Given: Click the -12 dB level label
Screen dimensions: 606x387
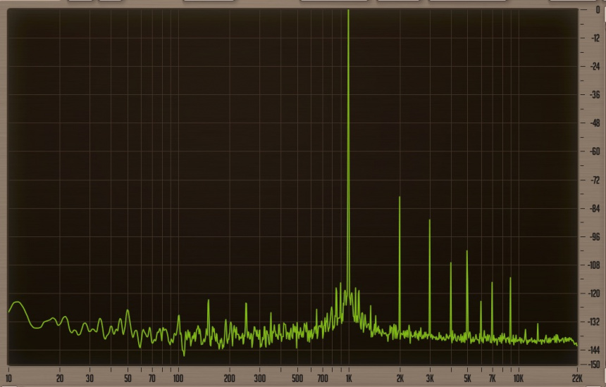Looking at the screenshot, I should click(x=595, y=38).
